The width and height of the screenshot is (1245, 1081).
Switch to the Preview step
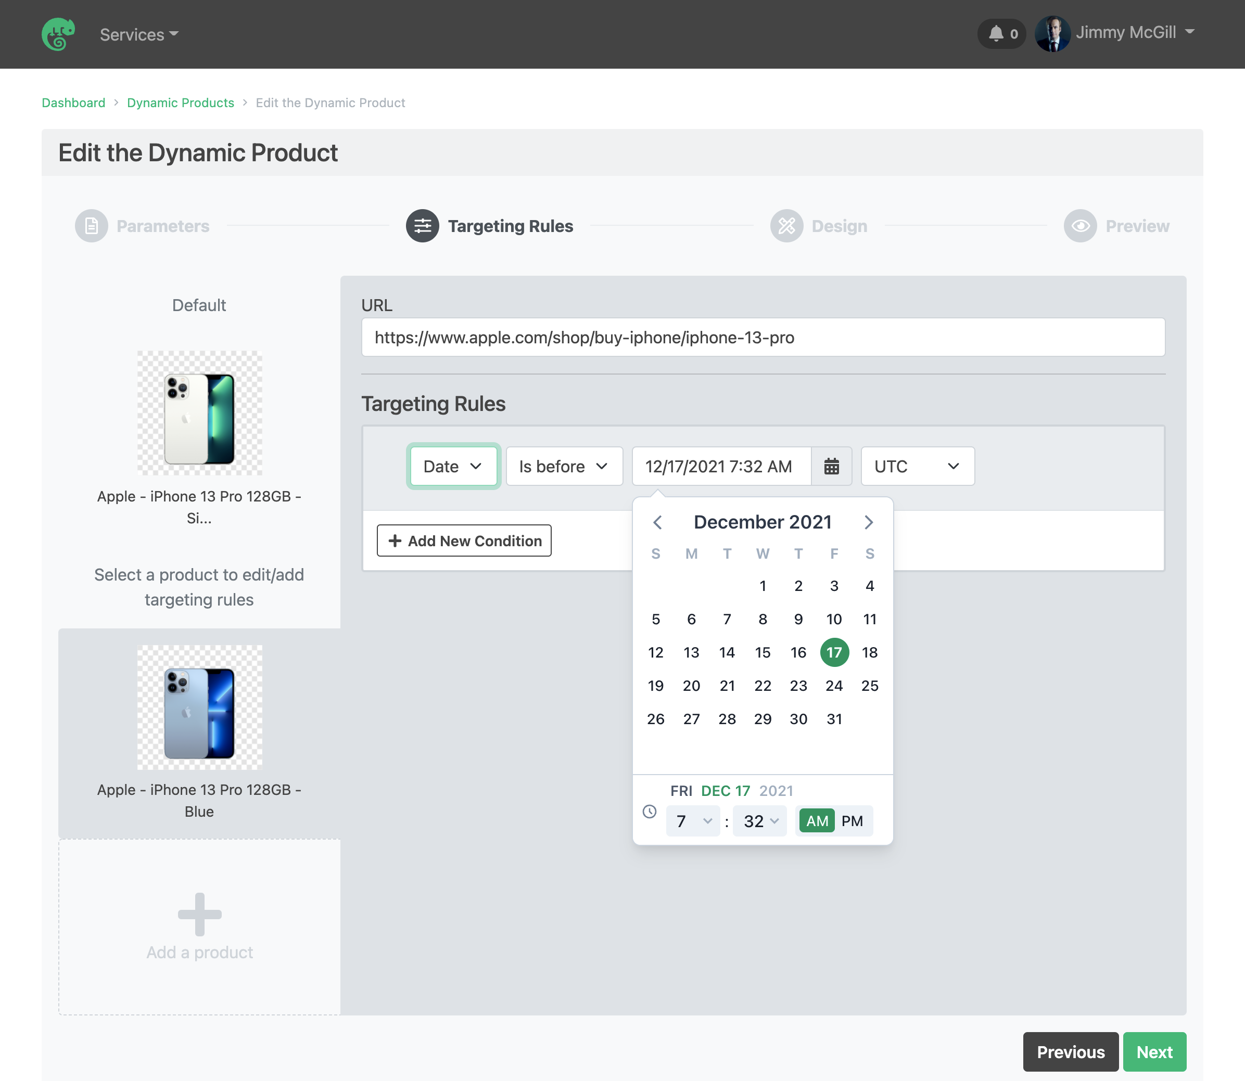[1117, 226]
